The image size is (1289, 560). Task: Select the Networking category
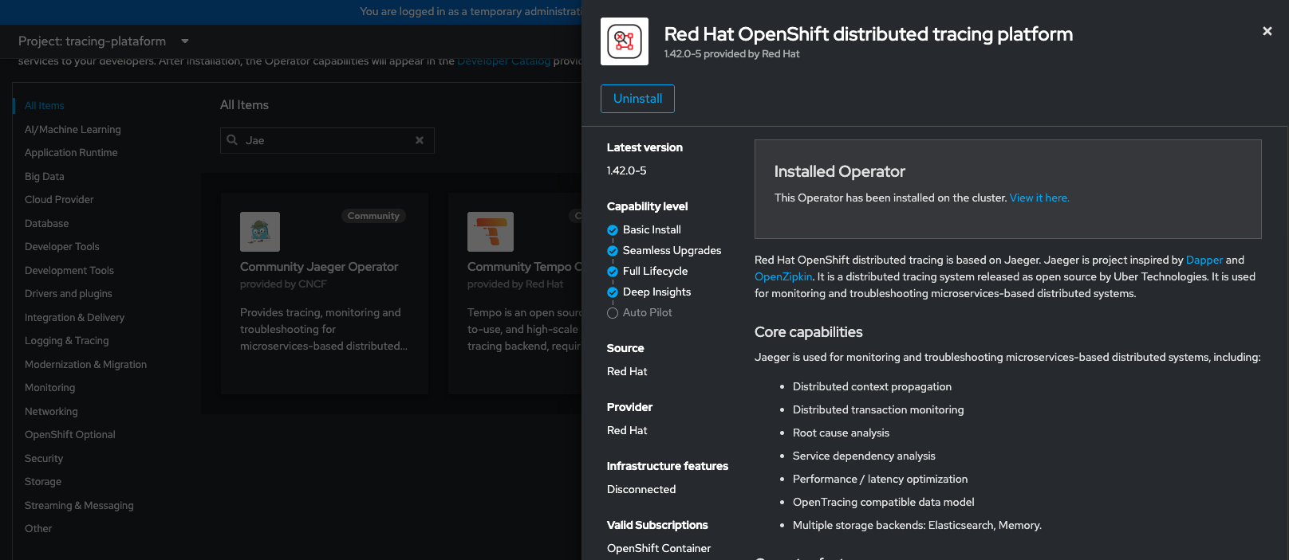tap(51, 411)
